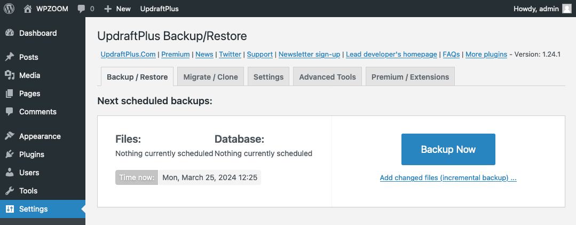Open Dashboard from the sidebar menu
This screenshot has height=225, width=576.
43,33
